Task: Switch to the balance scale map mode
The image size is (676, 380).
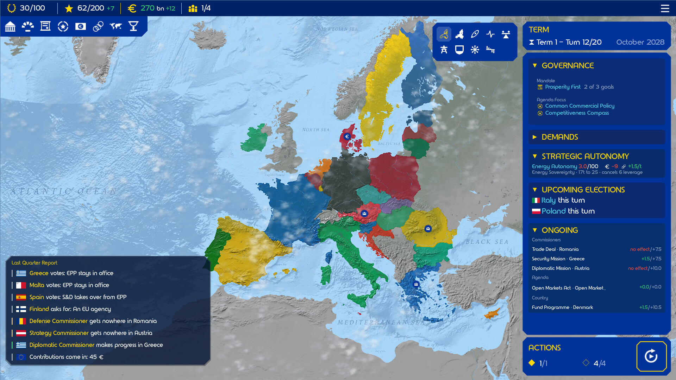Action: [x=506, y=34]
